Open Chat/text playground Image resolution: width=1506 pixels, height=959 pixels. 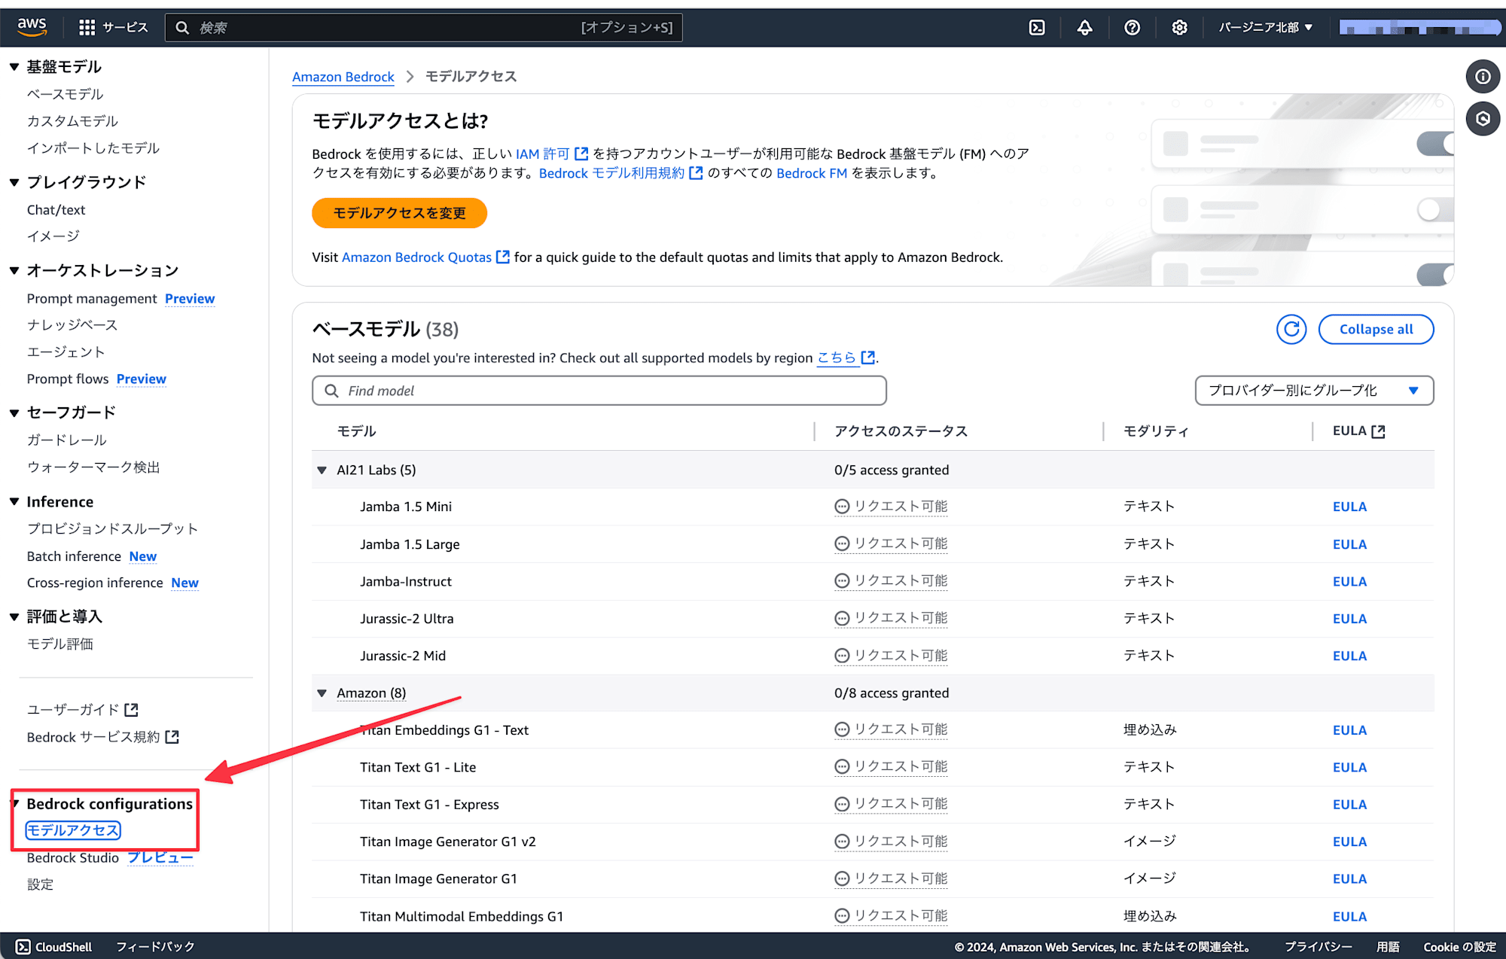point(56,210)
